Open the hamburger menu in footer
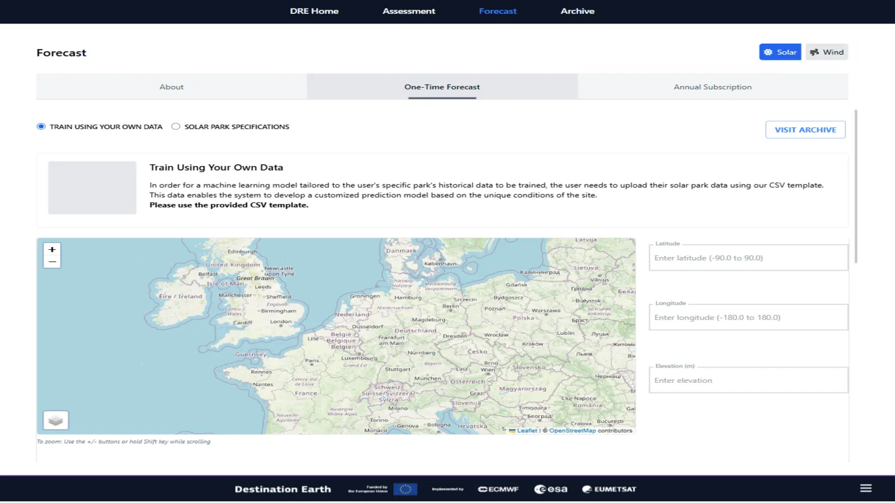Screen dimensions: 895x503 pos(865,488)
